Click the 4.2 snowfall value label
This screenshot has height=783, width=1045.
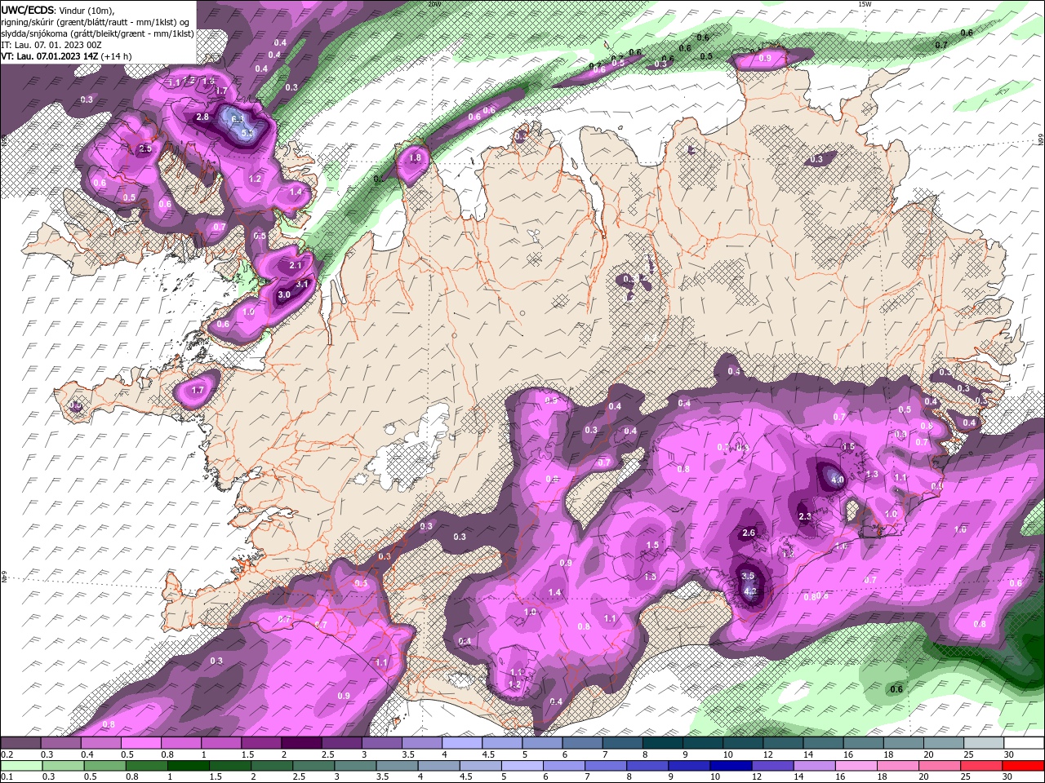tap(750, 591)
